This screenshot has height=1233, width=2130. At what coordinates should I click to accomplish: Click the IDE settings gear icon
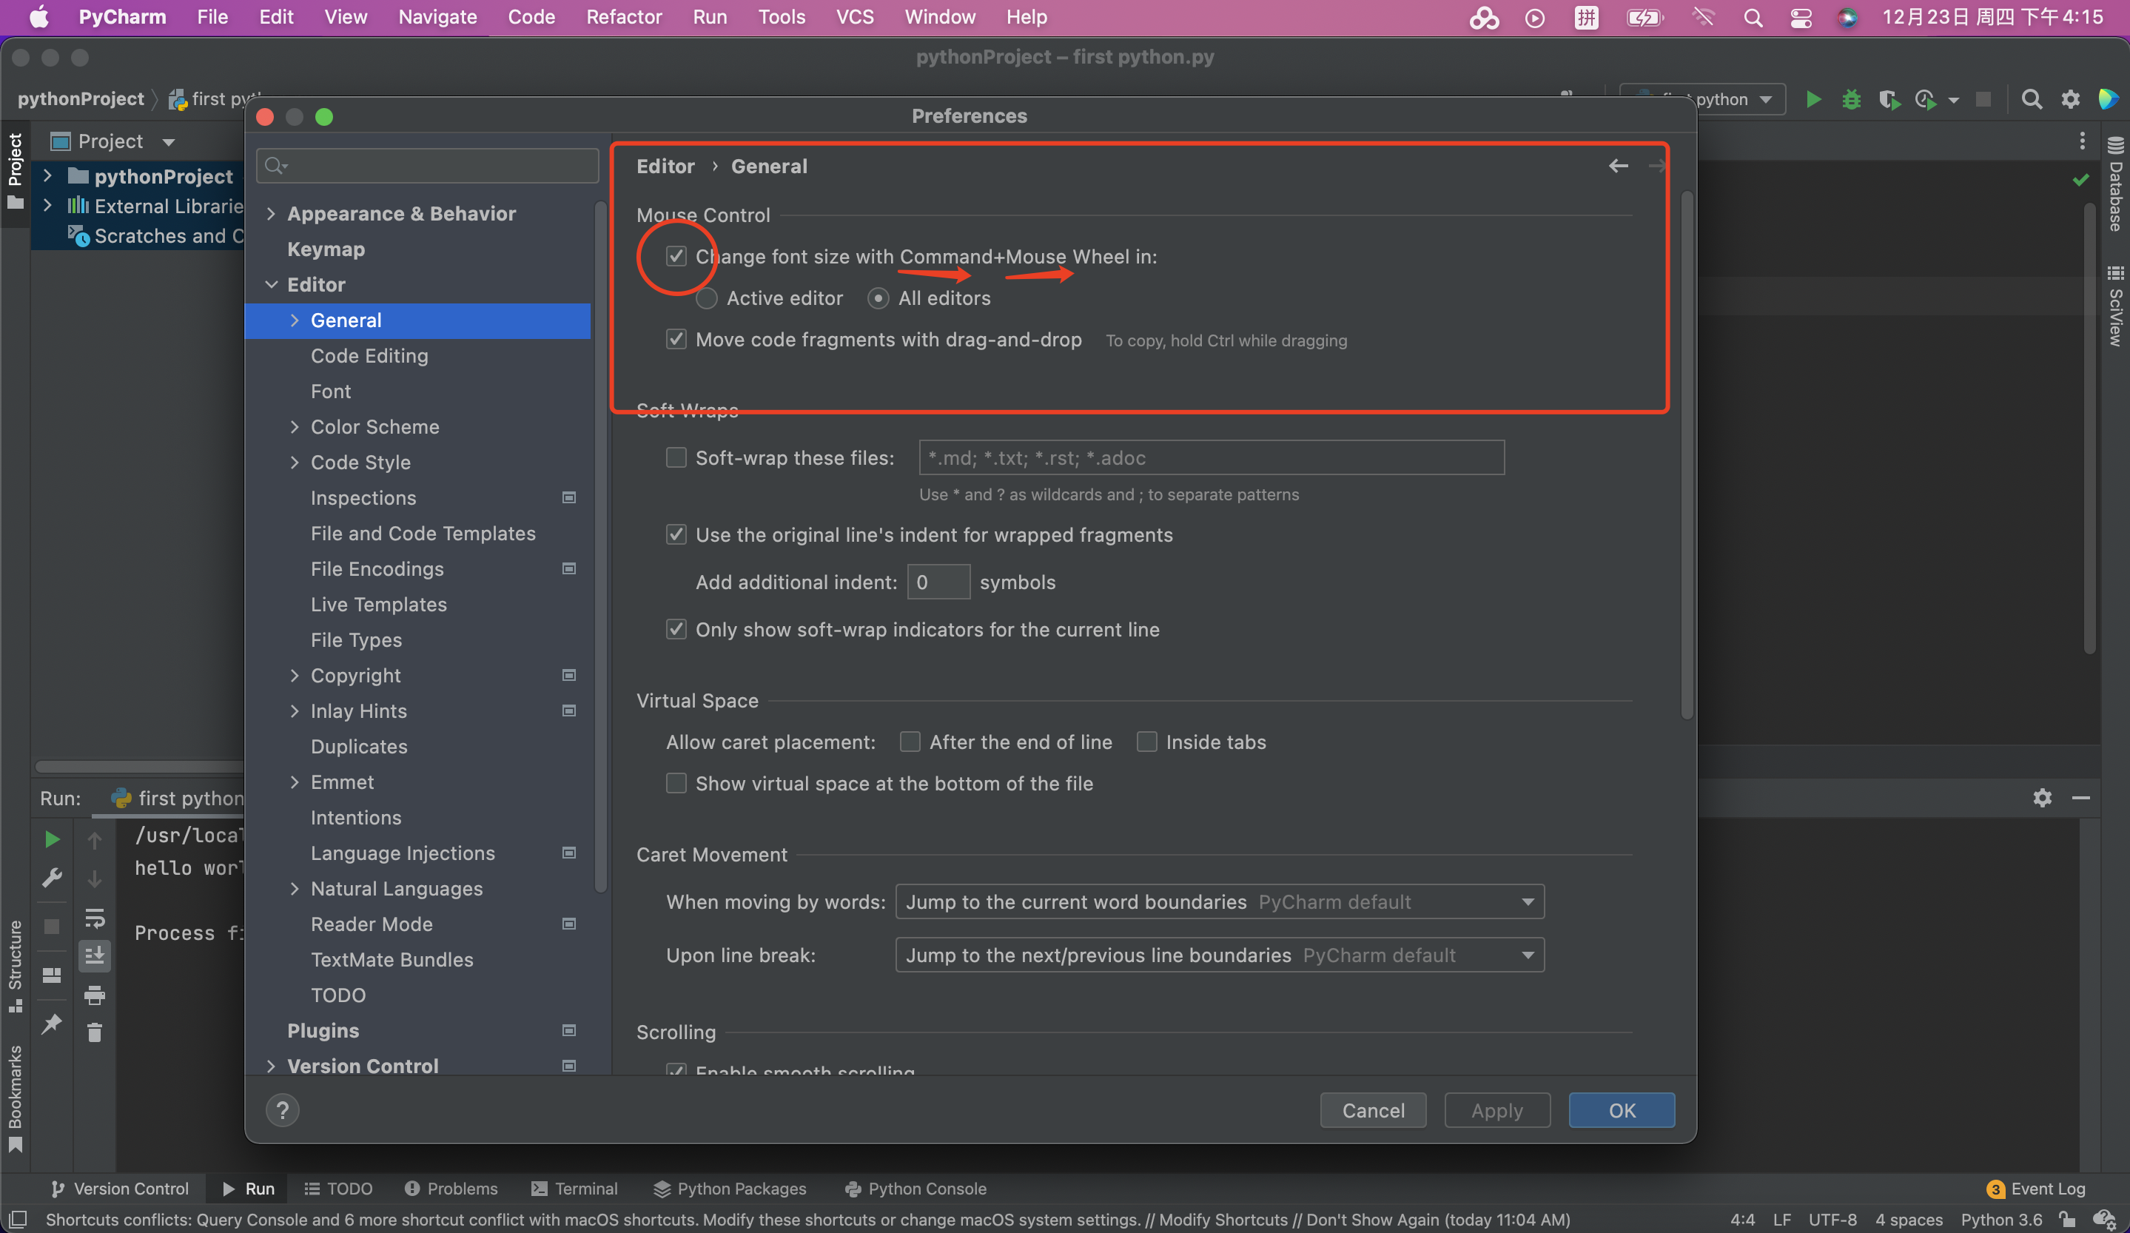[2070, 100]
